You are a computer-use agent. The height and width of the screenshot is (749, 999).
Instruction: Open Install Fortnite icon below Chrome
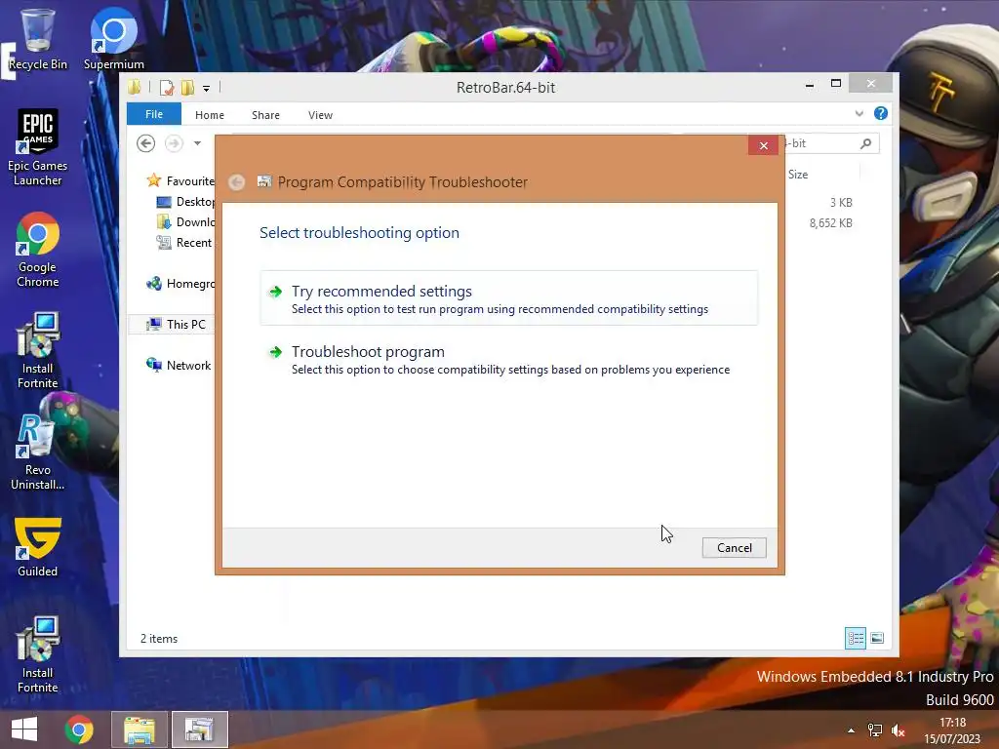click(38, 350)
